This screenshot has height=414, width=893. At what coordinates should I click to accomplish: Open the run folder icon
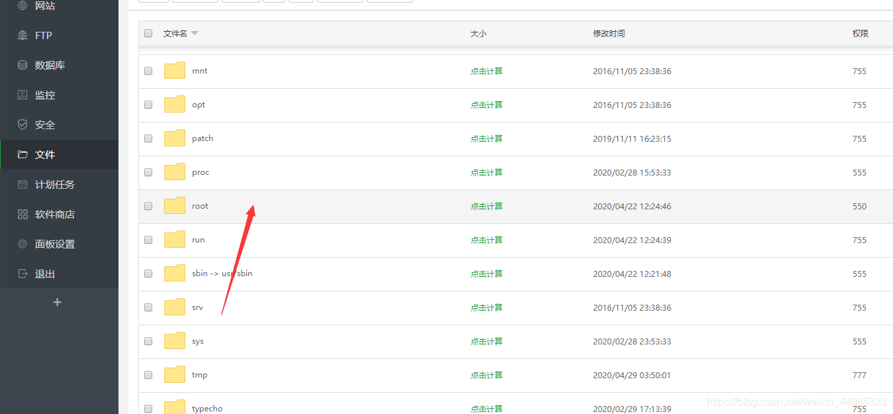click(x=175, y=240)
